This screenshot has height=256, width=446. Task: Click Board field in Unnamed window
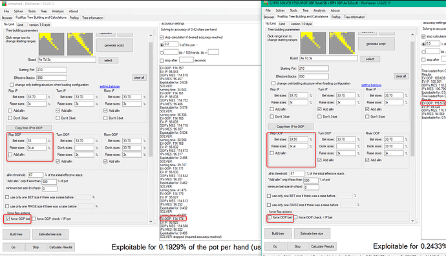click(67, 59)
